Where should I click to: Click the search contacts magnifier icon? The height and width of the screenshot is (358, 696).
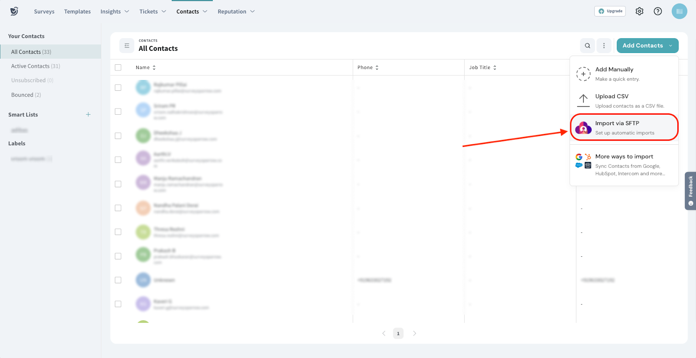[587, 46]
